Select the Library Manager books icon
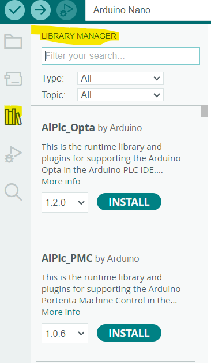 coord(13,116)
